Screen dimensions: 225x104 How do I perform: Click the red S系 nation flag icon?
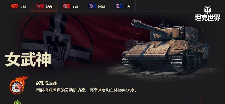(x=15, y=6)
